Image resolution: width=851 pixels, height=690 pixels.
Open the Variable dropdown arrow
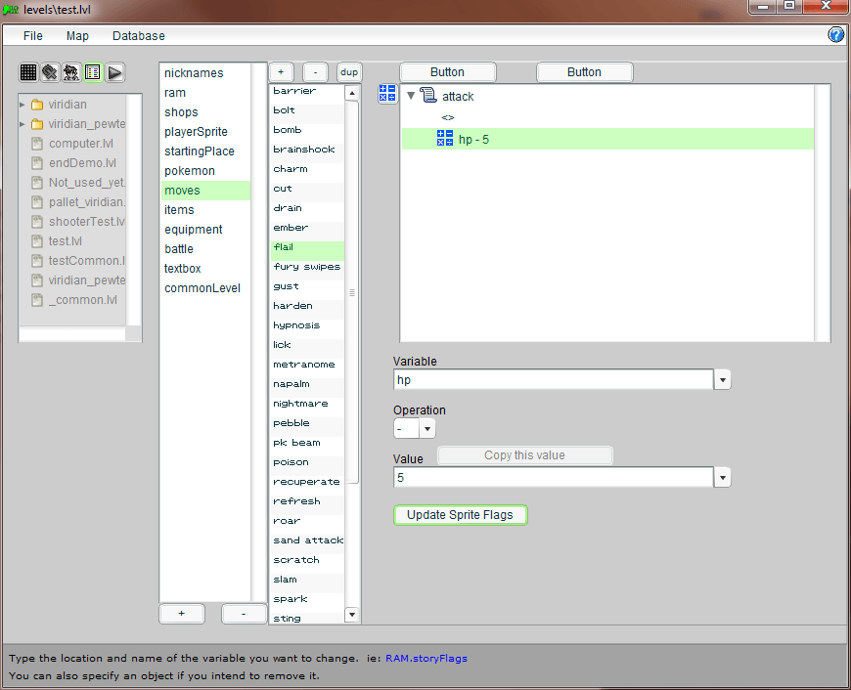[723, 380]
